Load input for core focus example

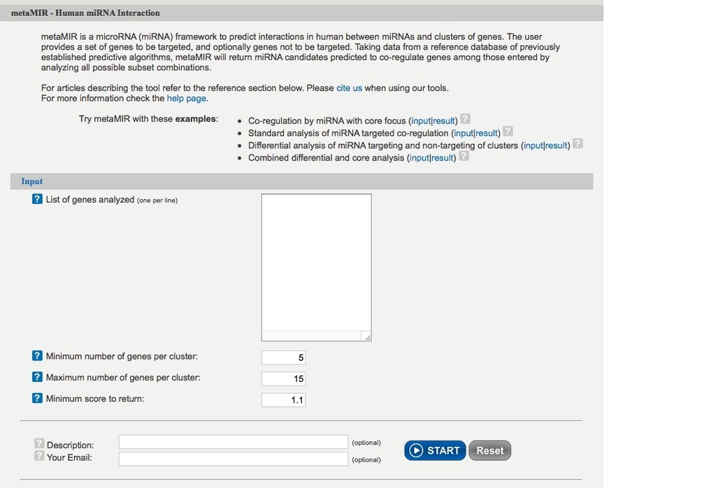tap(420, 121)
